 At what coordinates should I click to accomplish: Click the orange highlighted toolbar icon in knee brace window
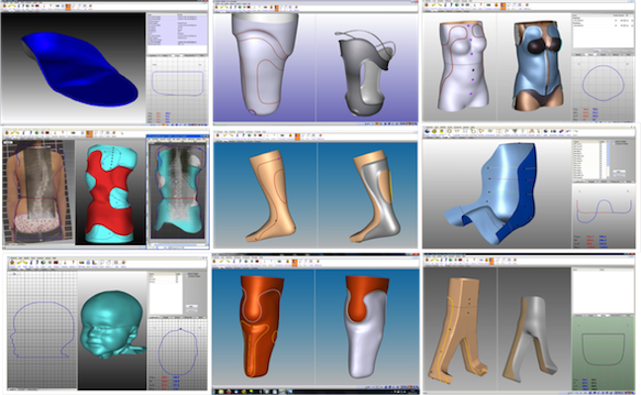295,263
